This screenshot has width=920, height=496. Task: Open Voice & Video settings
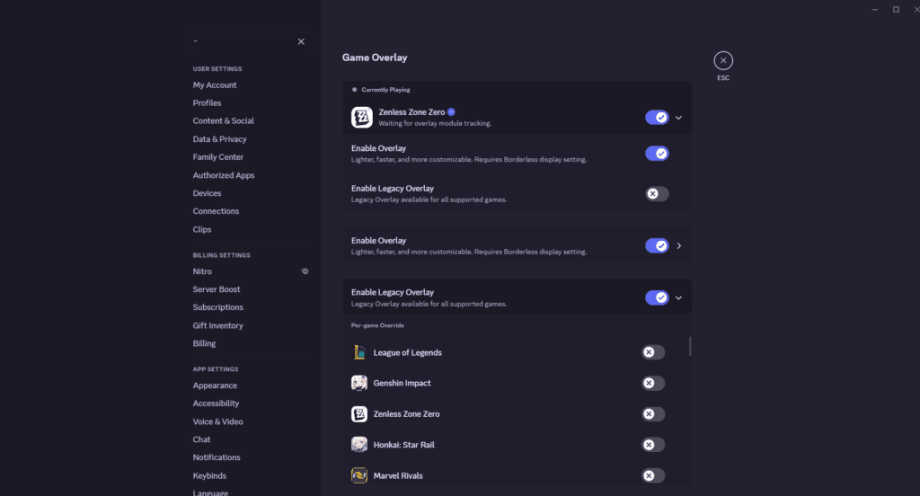pyautogui.click(x=217, y=421)
